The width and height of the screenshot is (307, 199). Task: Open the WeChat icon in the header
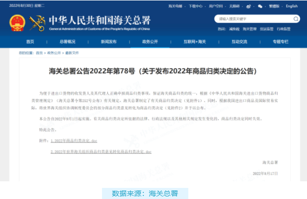[260, 7]
